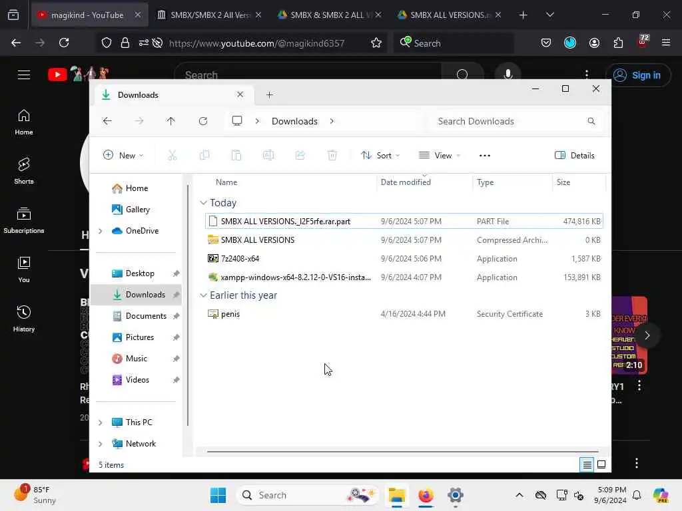Viewport: 682px width, 511px height.
Task: Click YouTube Sign in button
Action: (x=637, y=75)
